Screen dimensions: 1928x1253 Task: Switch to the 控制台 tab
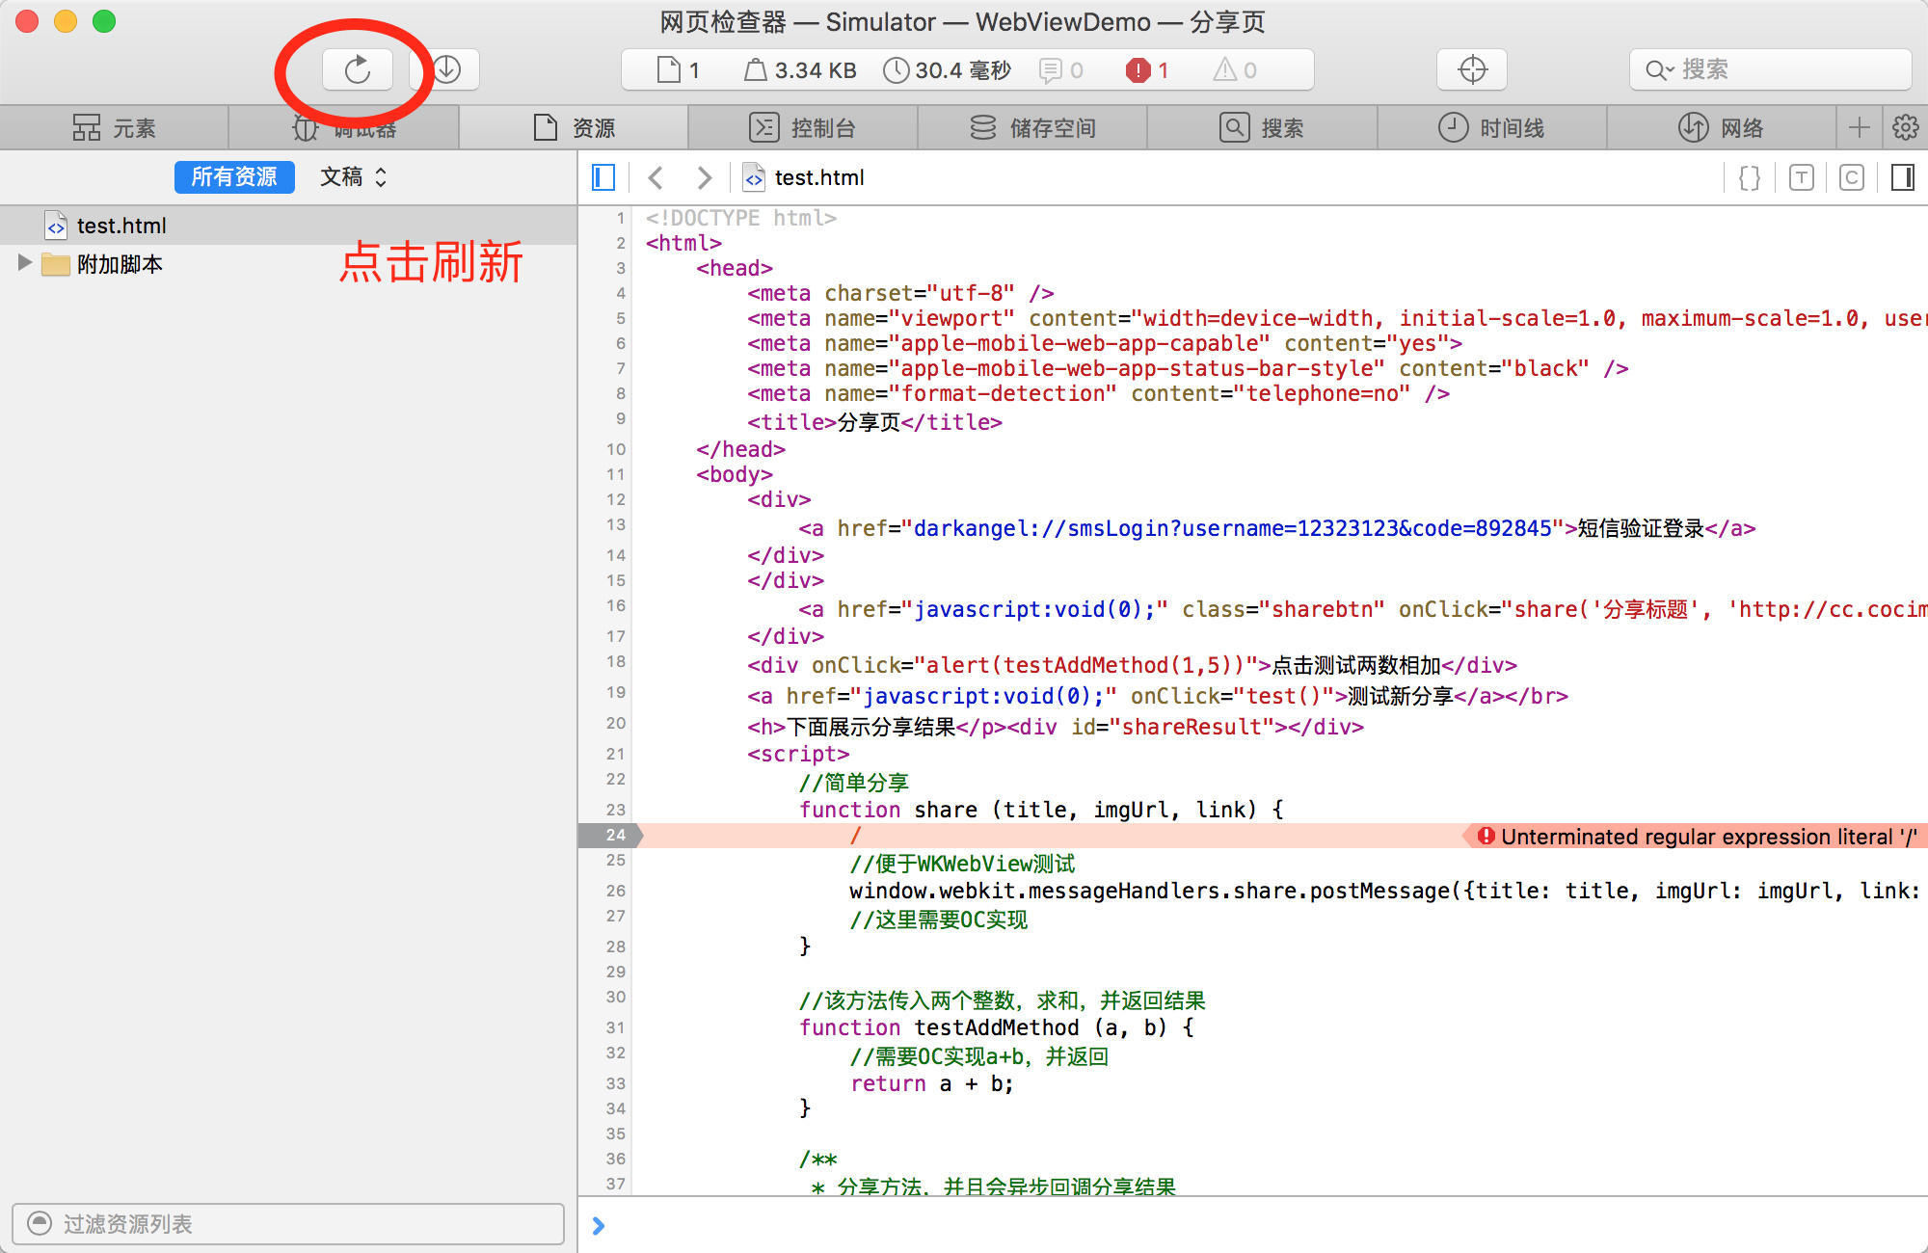coord(802,127)
